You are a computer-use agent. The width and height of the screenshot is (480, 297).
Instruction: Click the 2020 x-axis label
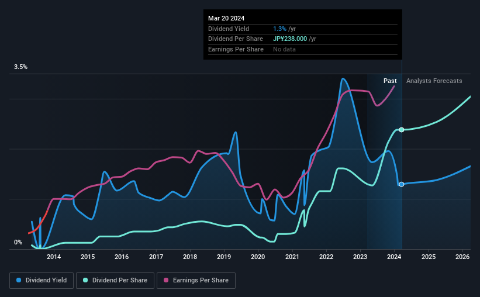[x=258, y=257]
